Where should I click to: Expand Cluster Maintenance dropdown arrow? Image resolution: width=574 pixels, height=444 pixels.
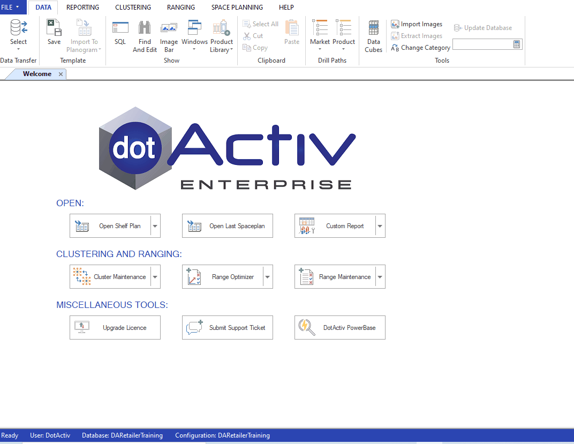point(155,277)
